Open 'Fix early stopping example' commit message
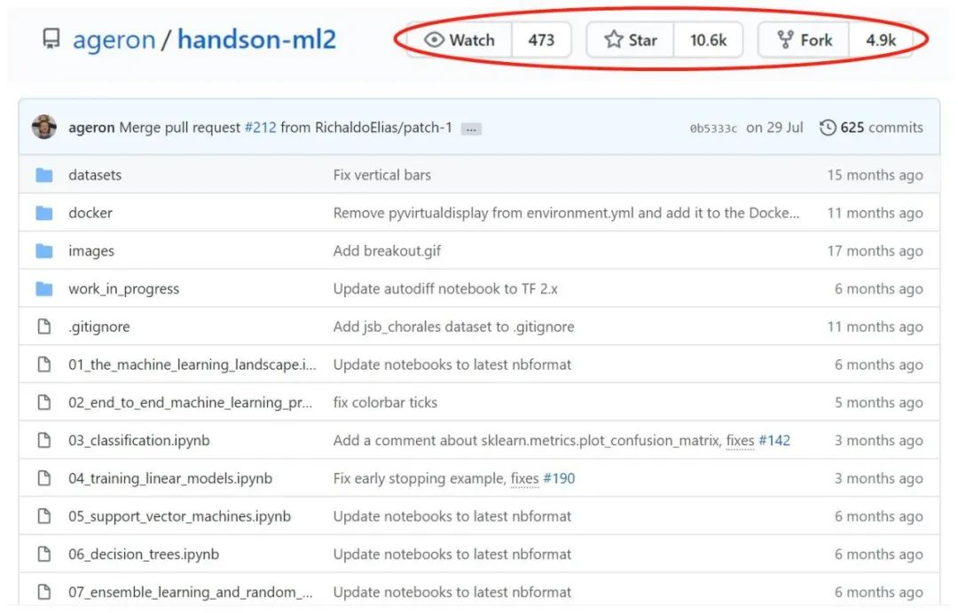 (420, 478)
